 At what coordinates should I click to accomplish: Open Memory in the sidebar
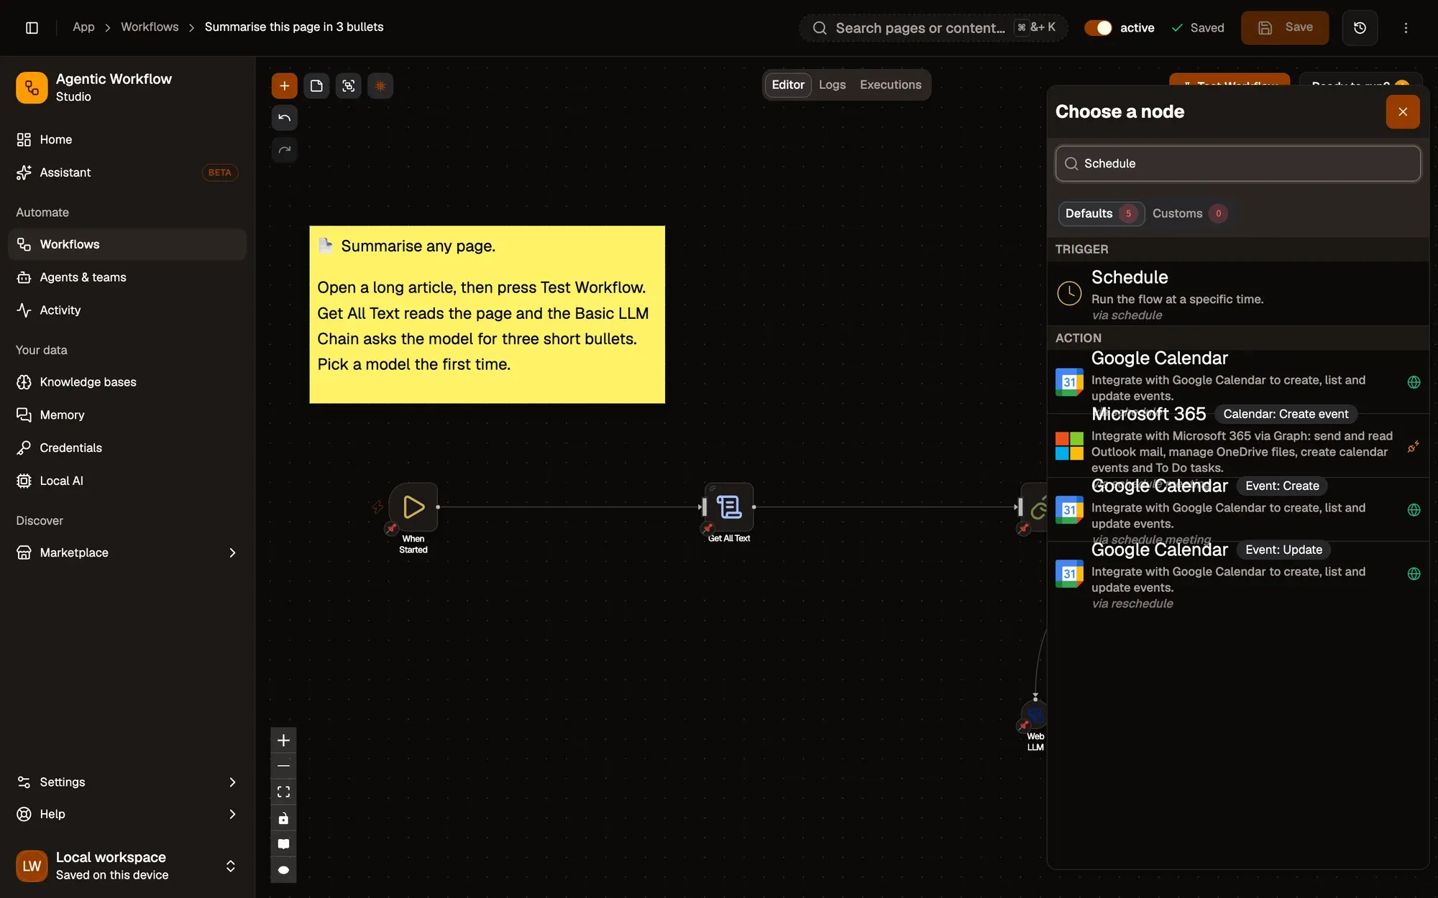pyautogui.click(x=127, y=415)
